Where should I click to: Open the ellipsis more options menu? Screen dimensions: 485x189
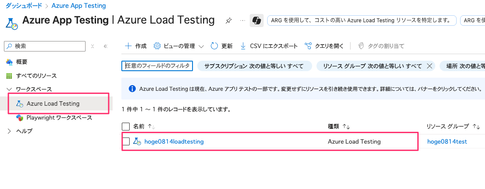[x=243, y=21]
